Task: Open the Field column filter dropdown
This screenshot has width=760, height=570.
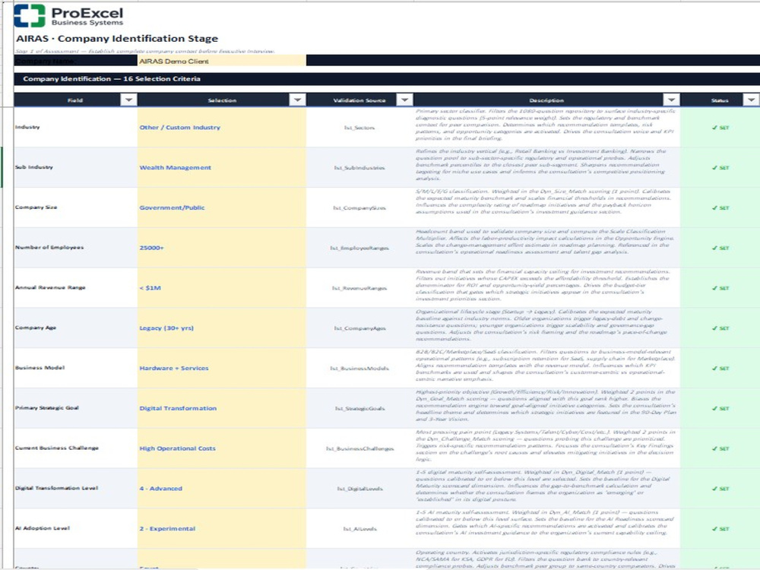Action: coord(128,100)
